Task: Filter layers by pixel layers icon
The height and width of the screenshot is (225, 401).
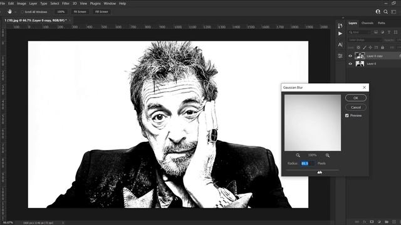Action: (x=376, y=32)
